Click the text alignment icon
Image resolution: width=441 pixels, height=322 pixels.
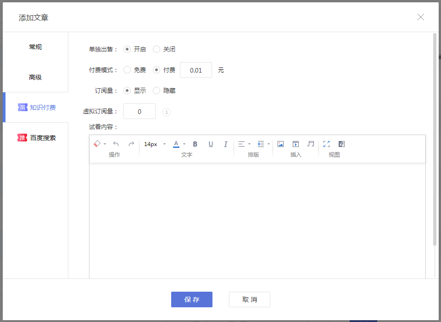pyautogui.click(x=241, y=144)
